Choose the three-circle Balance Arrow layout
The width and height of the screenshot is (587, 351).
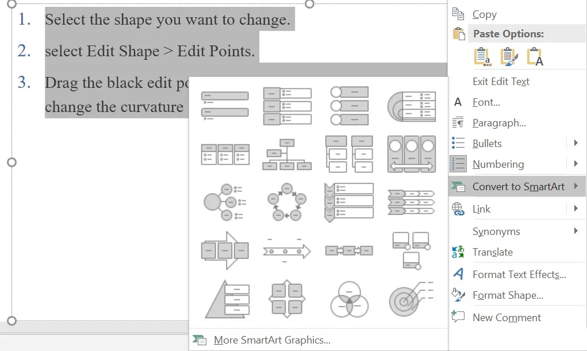[412, 154]
